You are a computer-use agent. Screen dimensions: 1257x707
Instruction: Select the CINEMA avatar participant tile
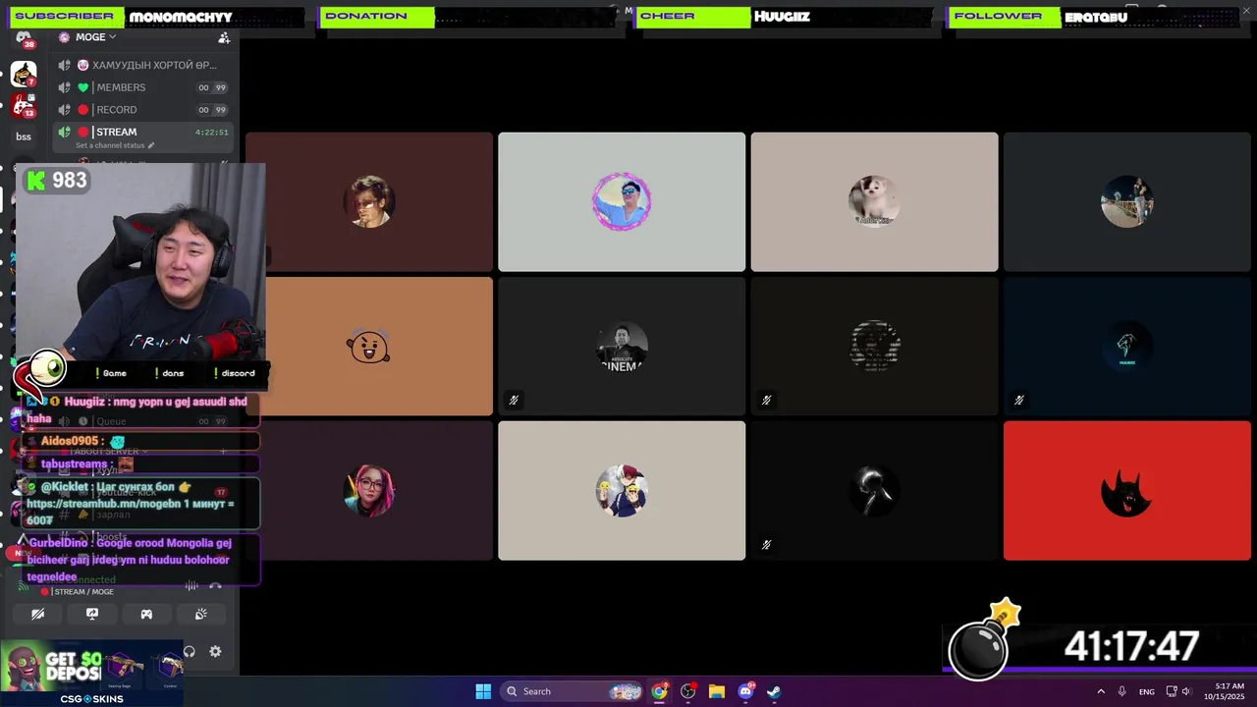coord(622,346)
